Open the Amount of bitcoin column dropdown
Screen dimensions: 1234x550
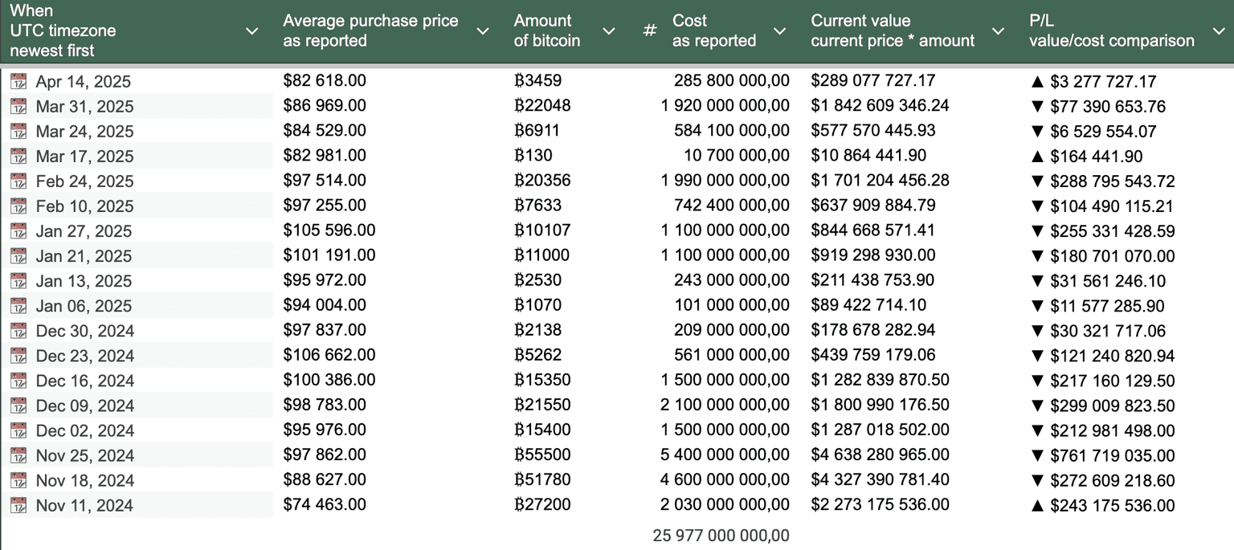[609, 31]
